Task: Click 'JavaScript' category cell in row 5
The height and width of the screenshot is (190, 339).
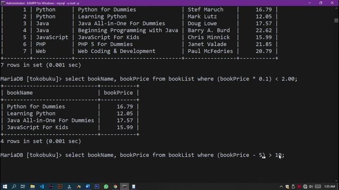Action: (x=52, y=37)
